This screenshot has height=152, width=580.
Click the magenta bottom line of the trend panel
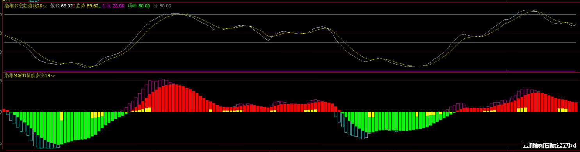[290, 71]
